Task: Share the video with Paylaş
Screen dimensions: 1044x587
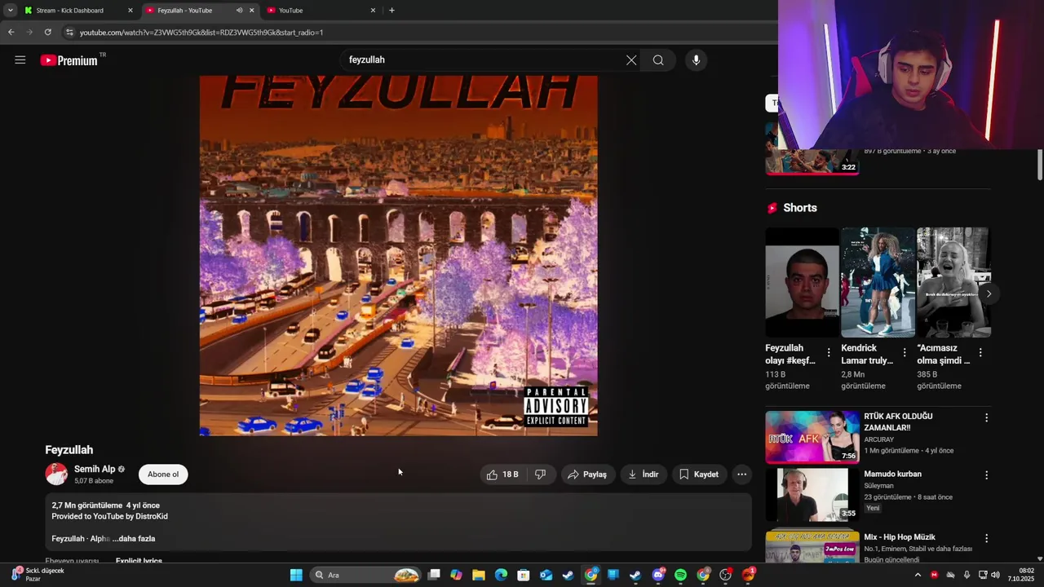Action: (x=587, y=474)
